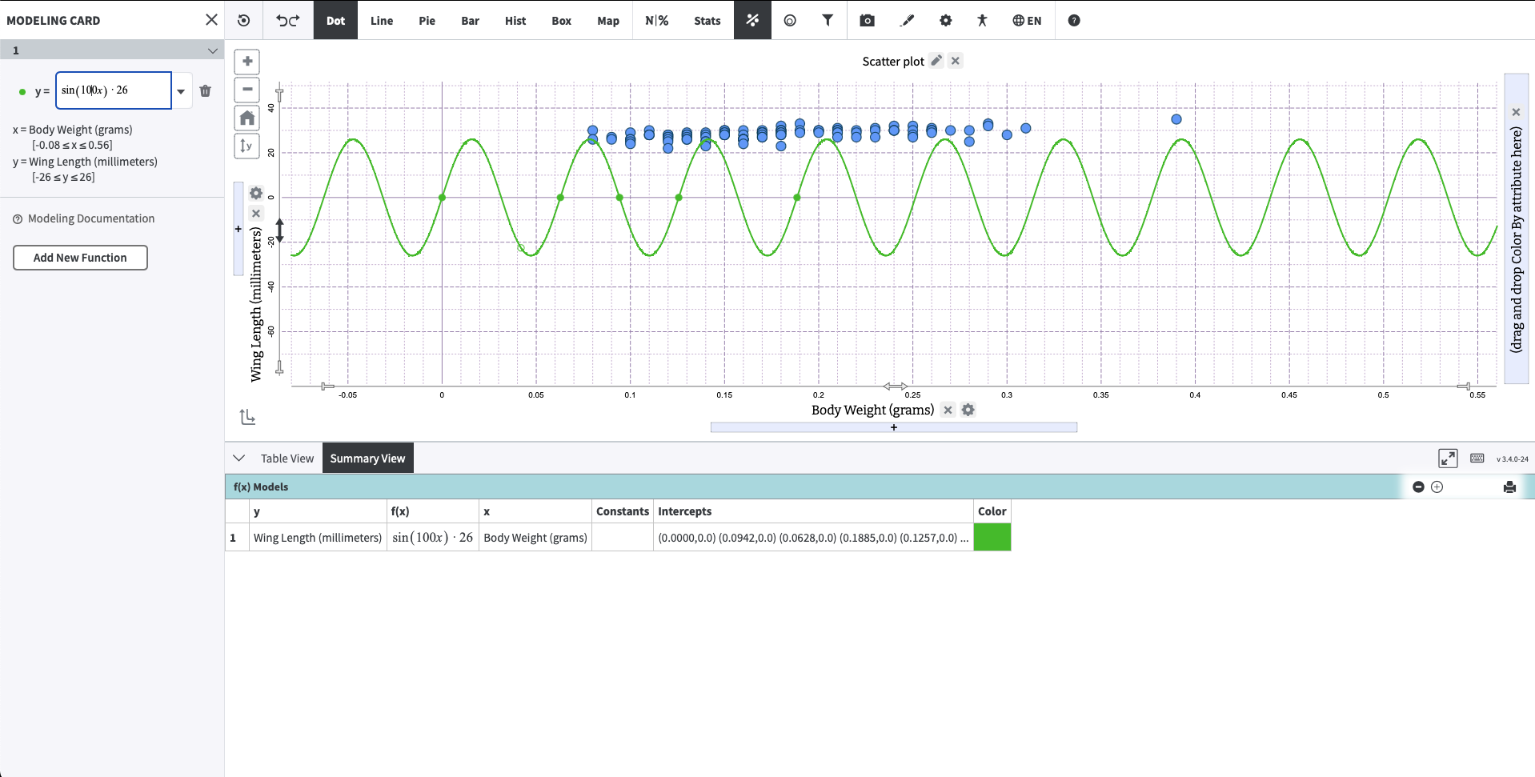Increase size in f(x) Models plus icon
Image resolution: width=1535 pixels, height=777 pixels.
pos(1437,487)
